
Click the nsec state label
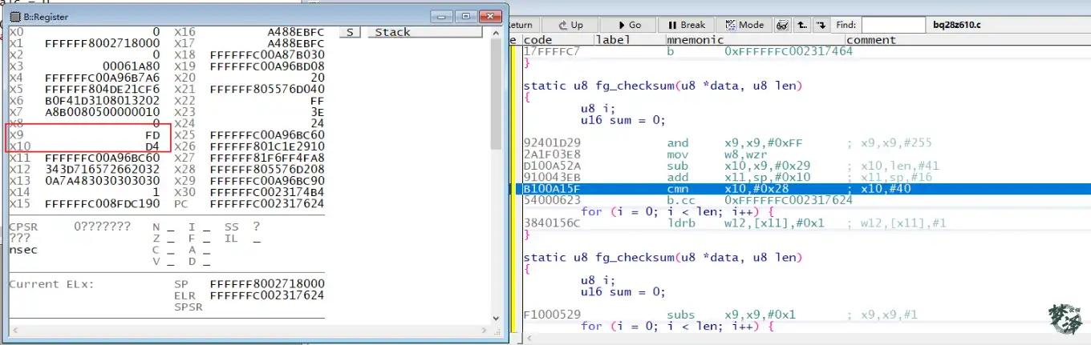pos(23,250)
